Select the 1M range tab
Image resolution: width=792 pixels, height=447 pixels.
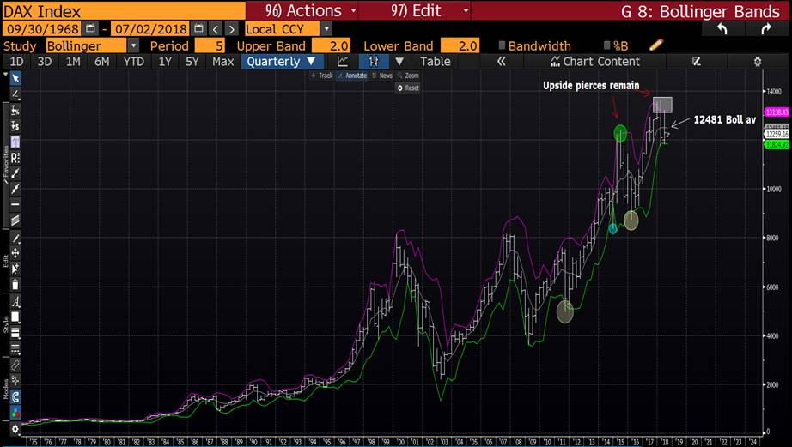pyautogui.click(x=73, y=62)
